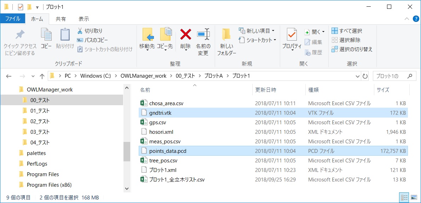421x203 pixels.
Task: Expand recent locations dropdown arrow
Action: 33,76
